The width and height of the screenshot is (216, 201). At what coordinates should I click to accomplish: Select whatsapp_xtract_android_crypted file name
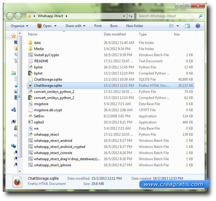(60, 147)
